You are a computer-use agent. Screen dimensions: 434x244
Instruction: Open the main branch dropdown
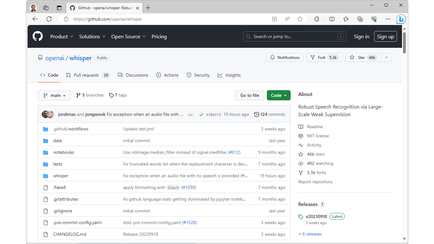pyautogui.click(x=54, y=95)
